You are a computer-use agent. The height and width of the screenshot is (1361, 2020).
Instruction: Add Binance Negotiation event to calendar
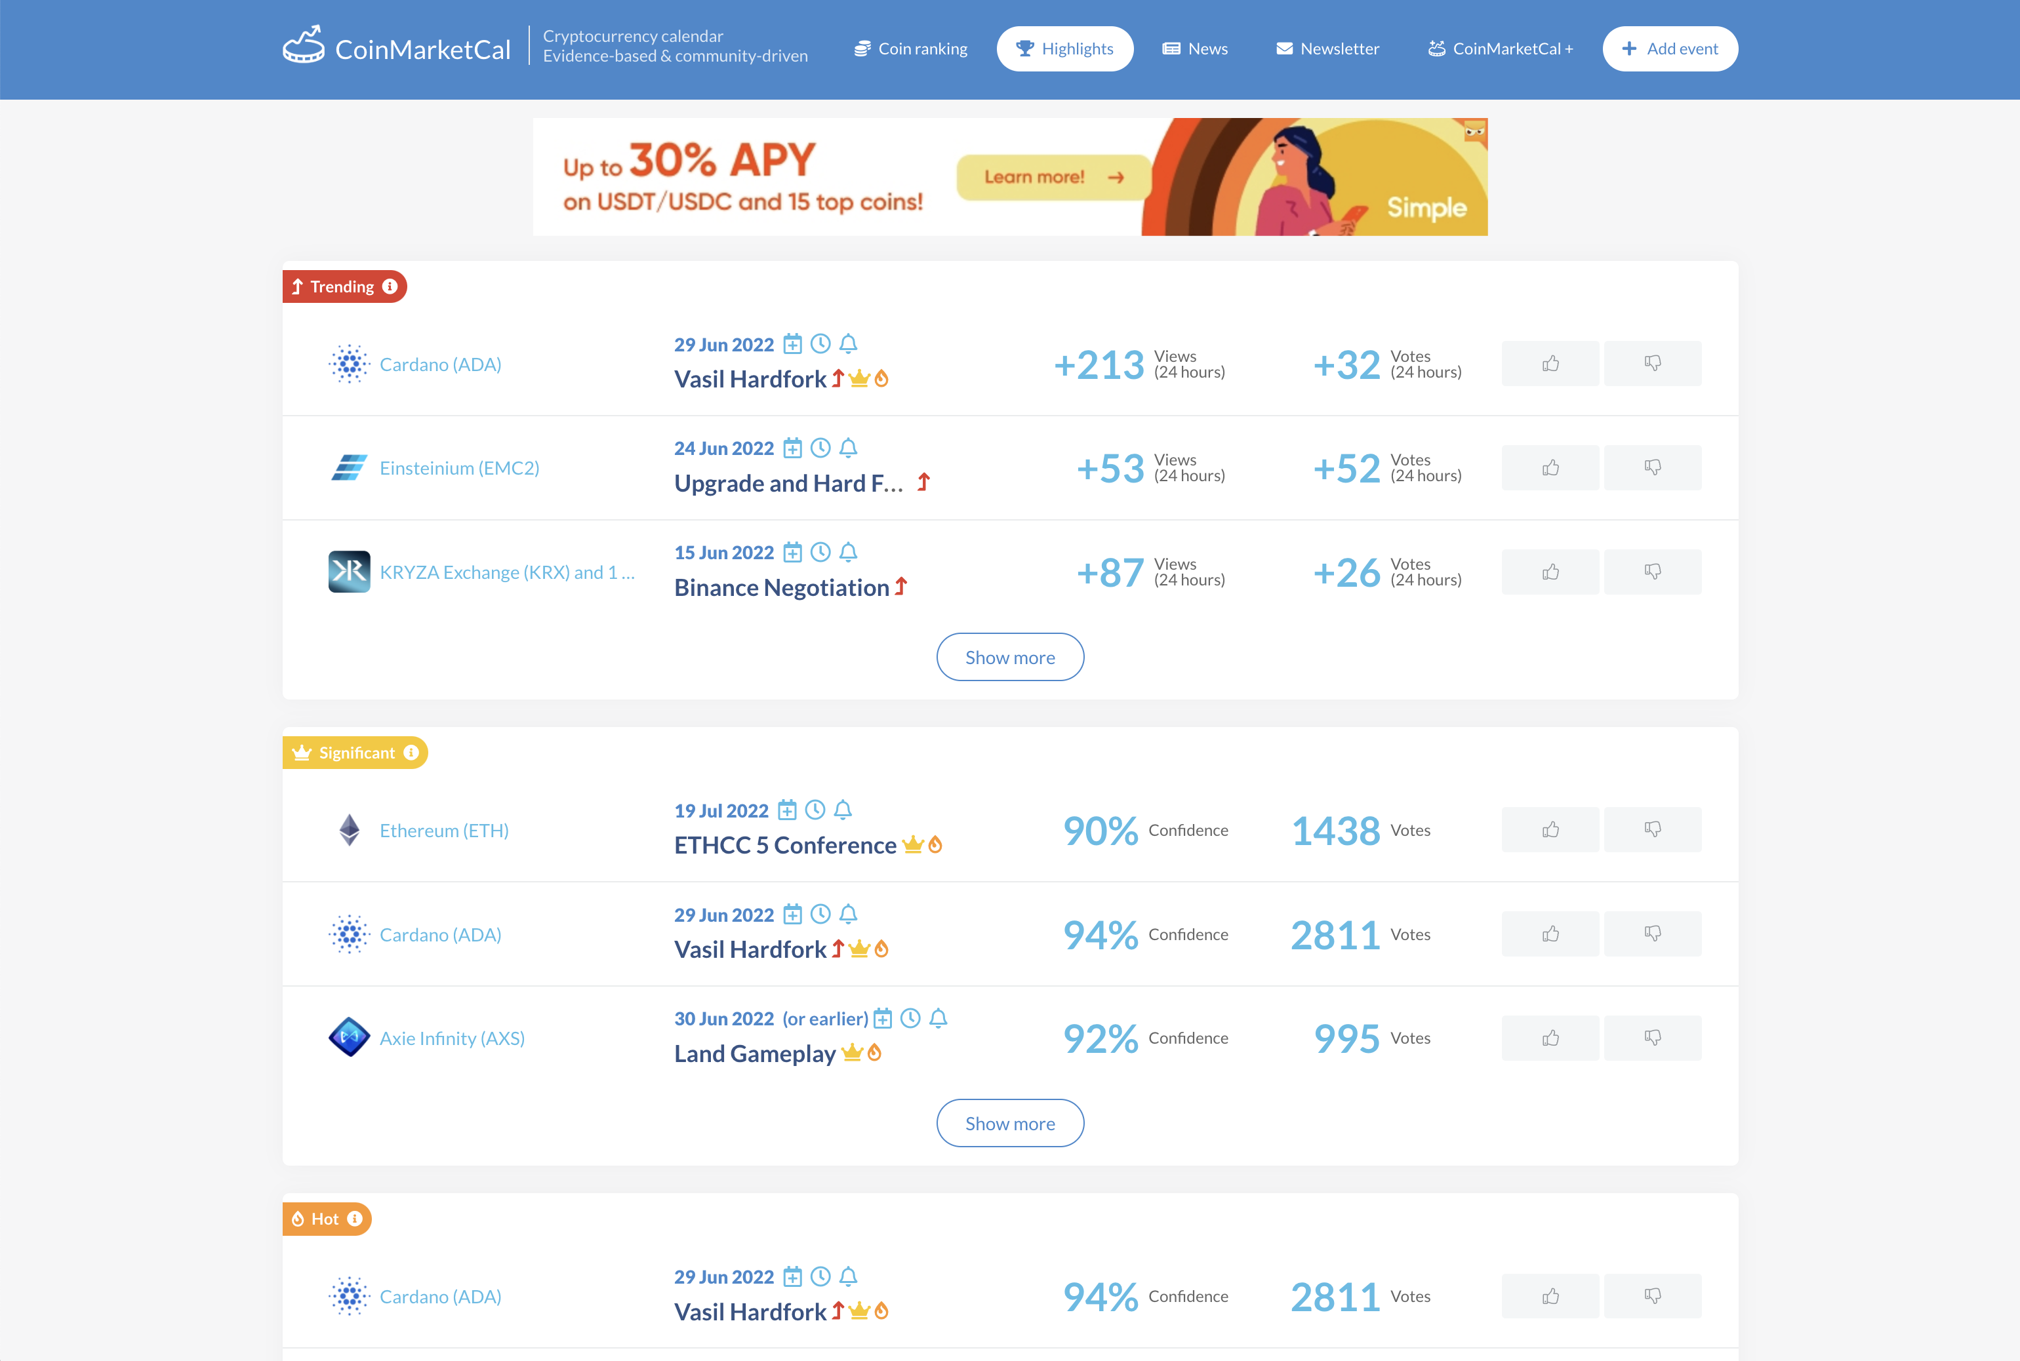(792, 552)
